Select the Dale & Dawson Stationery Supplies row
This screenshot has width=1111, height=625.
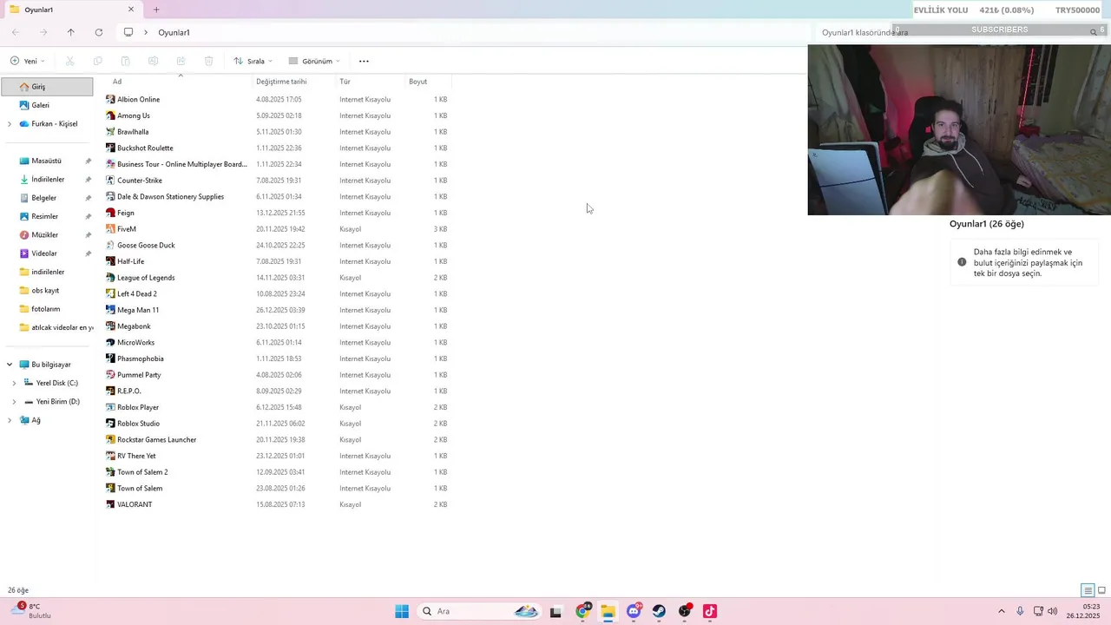(x=278, y=197)
